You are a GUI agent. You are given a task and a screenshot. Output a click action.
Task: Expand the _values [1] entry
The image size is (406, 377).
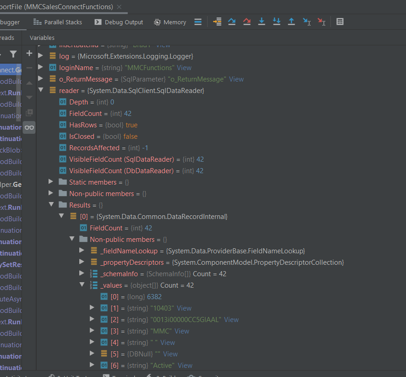click(x=93, y=308)
